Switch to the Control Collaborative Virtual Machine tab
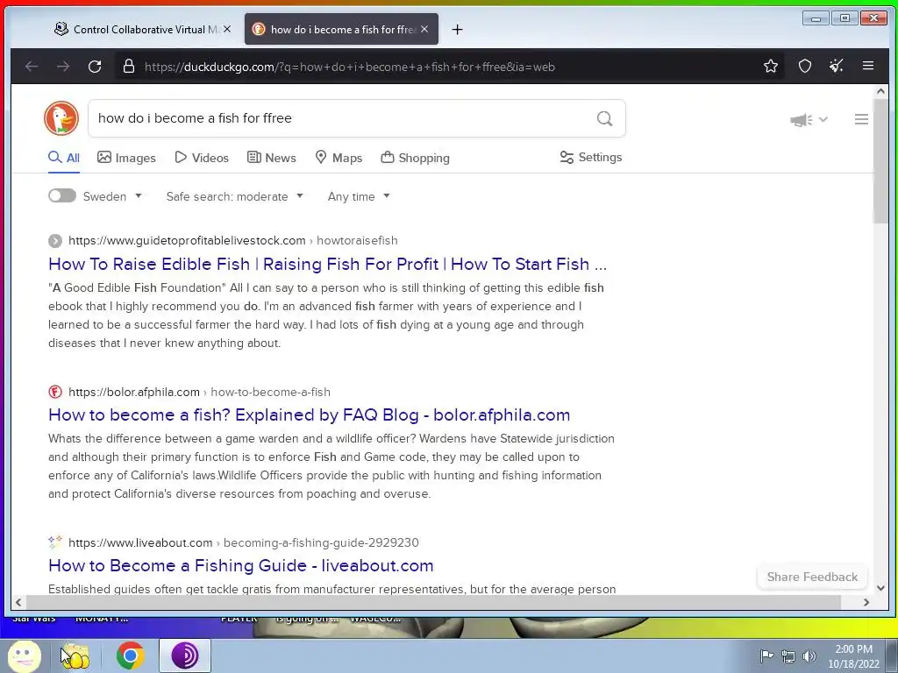The height and width of the screenshot is (673, 898). pyautogui.click(x=143, y=29)
